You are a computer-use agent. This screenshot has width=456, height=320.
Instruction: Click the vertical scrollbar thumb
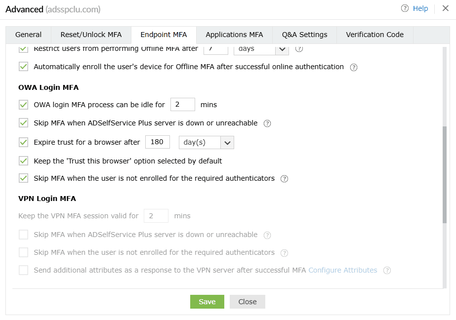(x=445, y=173)
